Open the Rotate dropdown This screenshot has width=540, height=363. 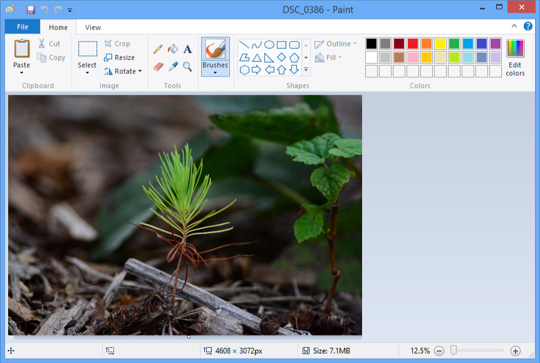pos(140,71)
